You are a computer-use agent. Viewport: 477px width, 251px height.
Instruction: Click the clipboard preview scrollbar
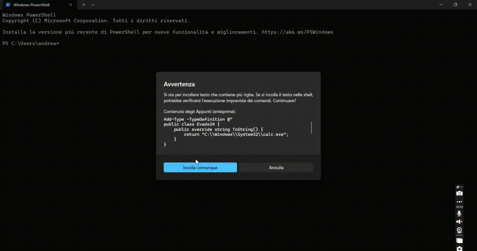click(312, 127)
